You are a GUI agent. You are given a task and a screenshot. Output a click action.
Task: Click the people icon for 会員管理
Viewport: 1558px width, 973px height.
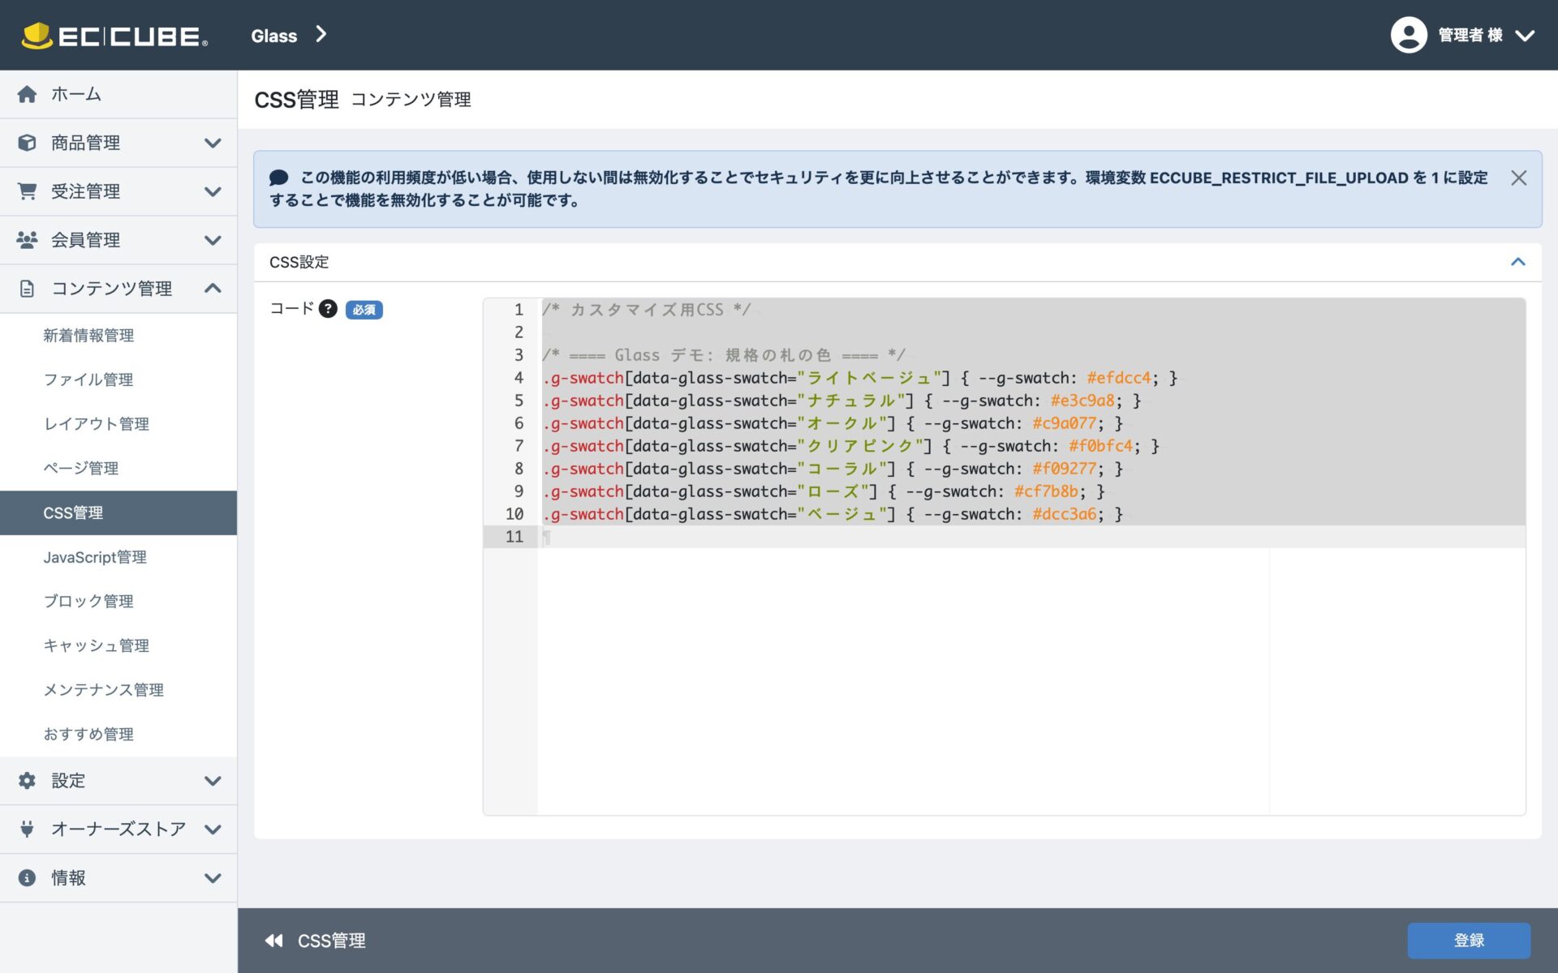pyautogui.click(x=27, y=240)
